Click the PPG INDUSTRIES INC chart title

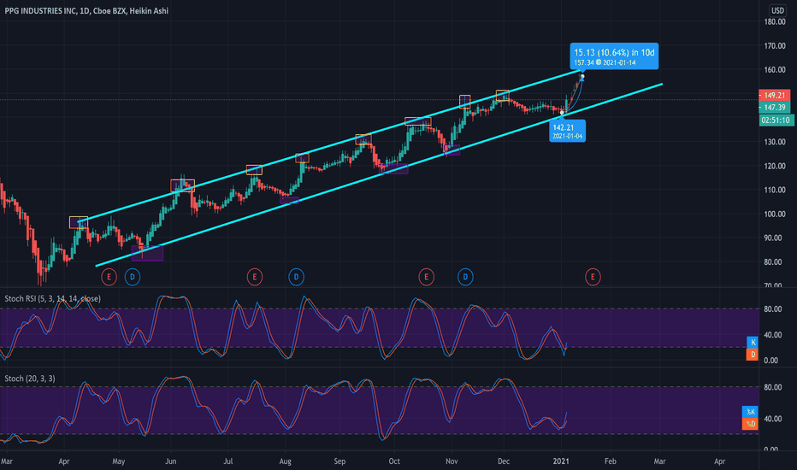pyautogui.click(x=86, y=10)
